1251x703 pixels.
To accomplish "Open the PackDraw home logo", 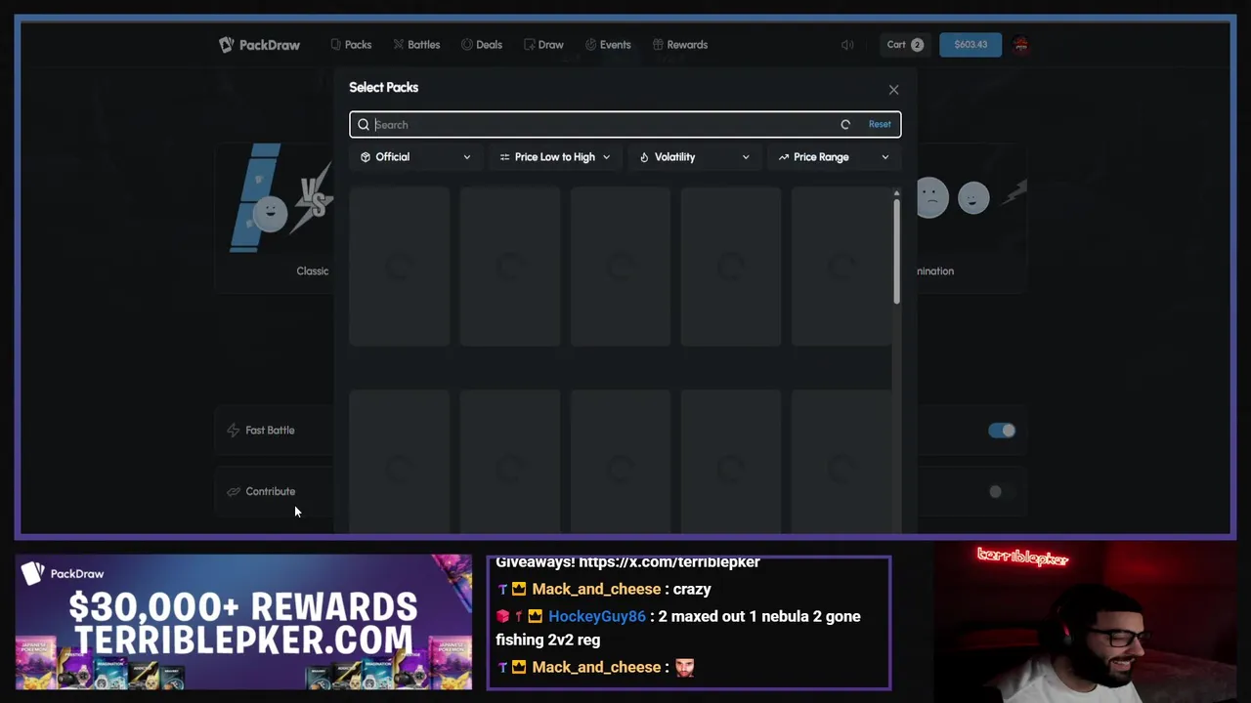I will tap(259, 45).
